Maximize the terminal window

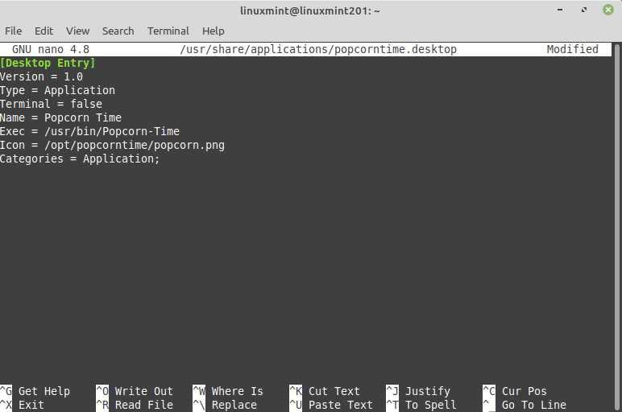click(x=584, y=10)
